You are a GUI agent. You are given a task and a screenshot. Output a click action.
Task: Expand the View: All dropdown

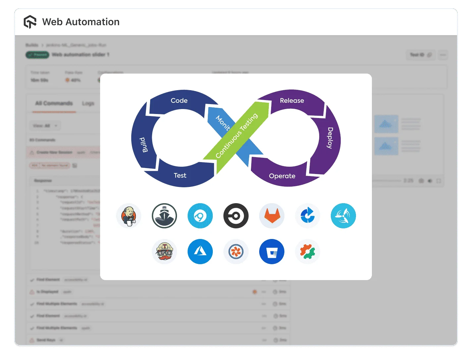[x=45, y=126]
